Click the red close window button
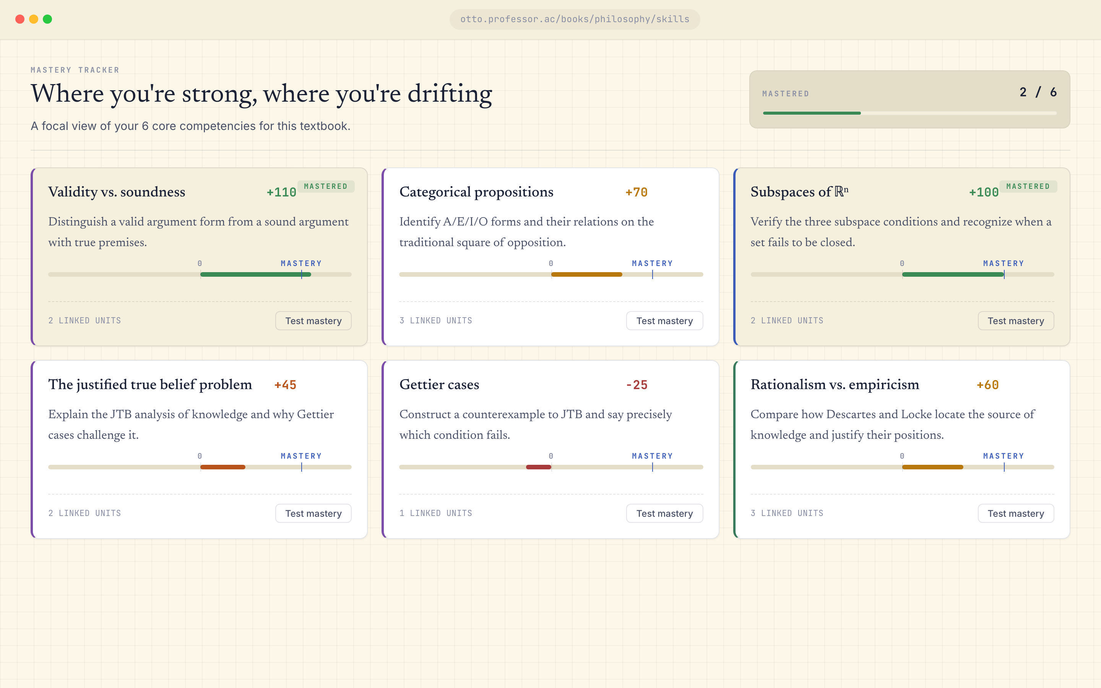The height and width of the screenshot is (688, 1101). [x=20, y=19]
